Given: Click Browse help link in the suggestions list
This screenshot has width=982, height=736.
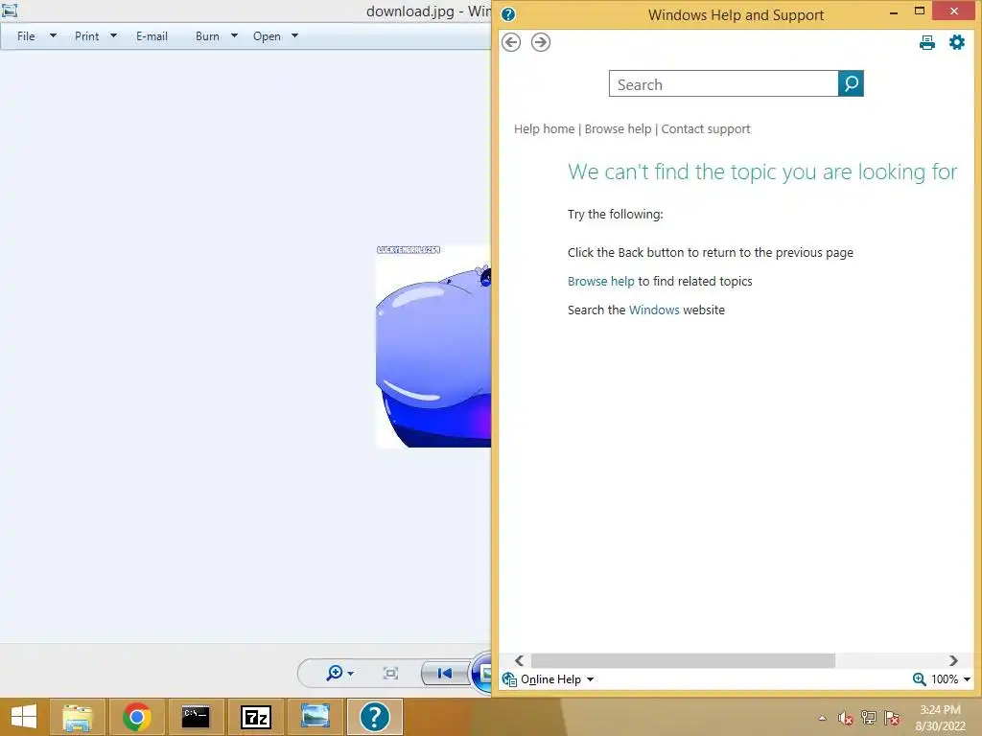Looking at the screenshot, I should click(600, 281).
